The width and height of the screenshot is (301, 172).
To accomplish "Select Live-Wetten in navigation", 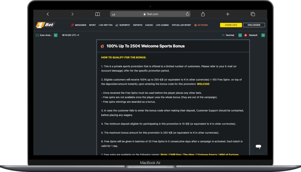I will pos(106,25).
